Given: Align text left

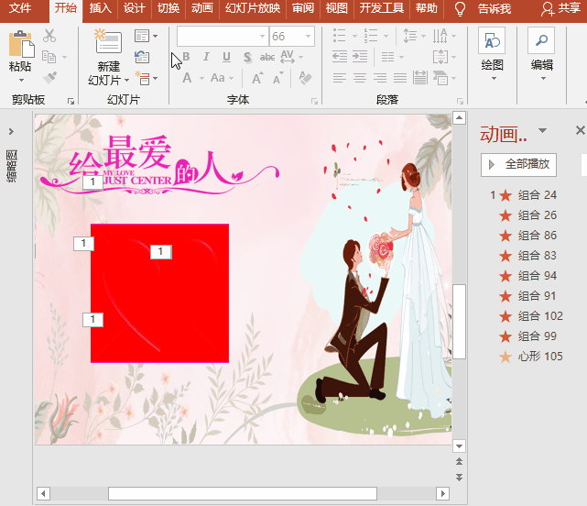Looking at the screenshot, I should click(x=340, y=78).
